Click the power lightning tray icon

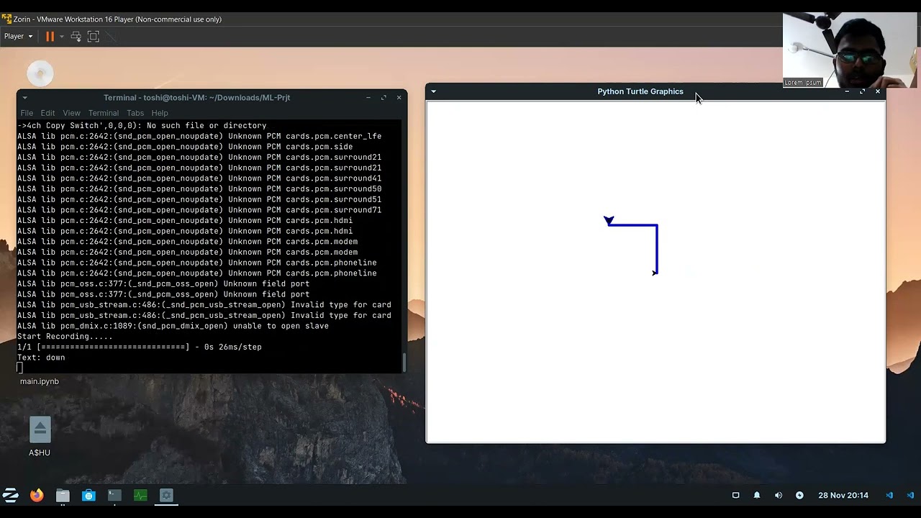click(799, 495)
